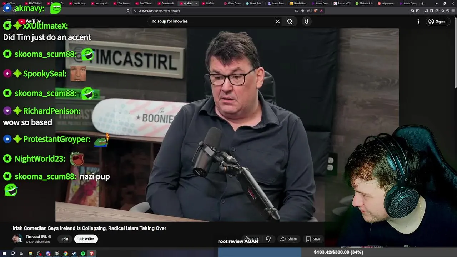Click chat message 'Did Tim just do an accent'
This screenshot has height=257, width=457.
coord(47,37)
